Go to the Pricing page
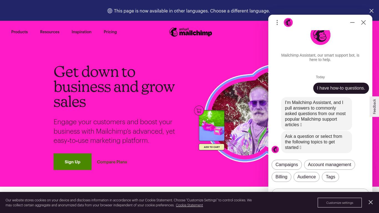This screenshot has width=379, height=213. (110, 32)
